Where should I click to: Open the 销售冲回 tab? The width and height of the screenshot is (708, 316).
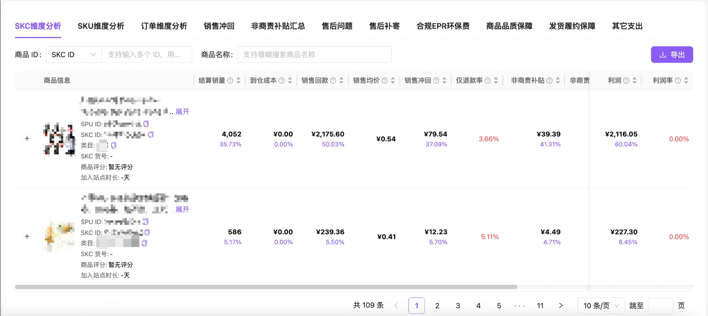(219, 26)
